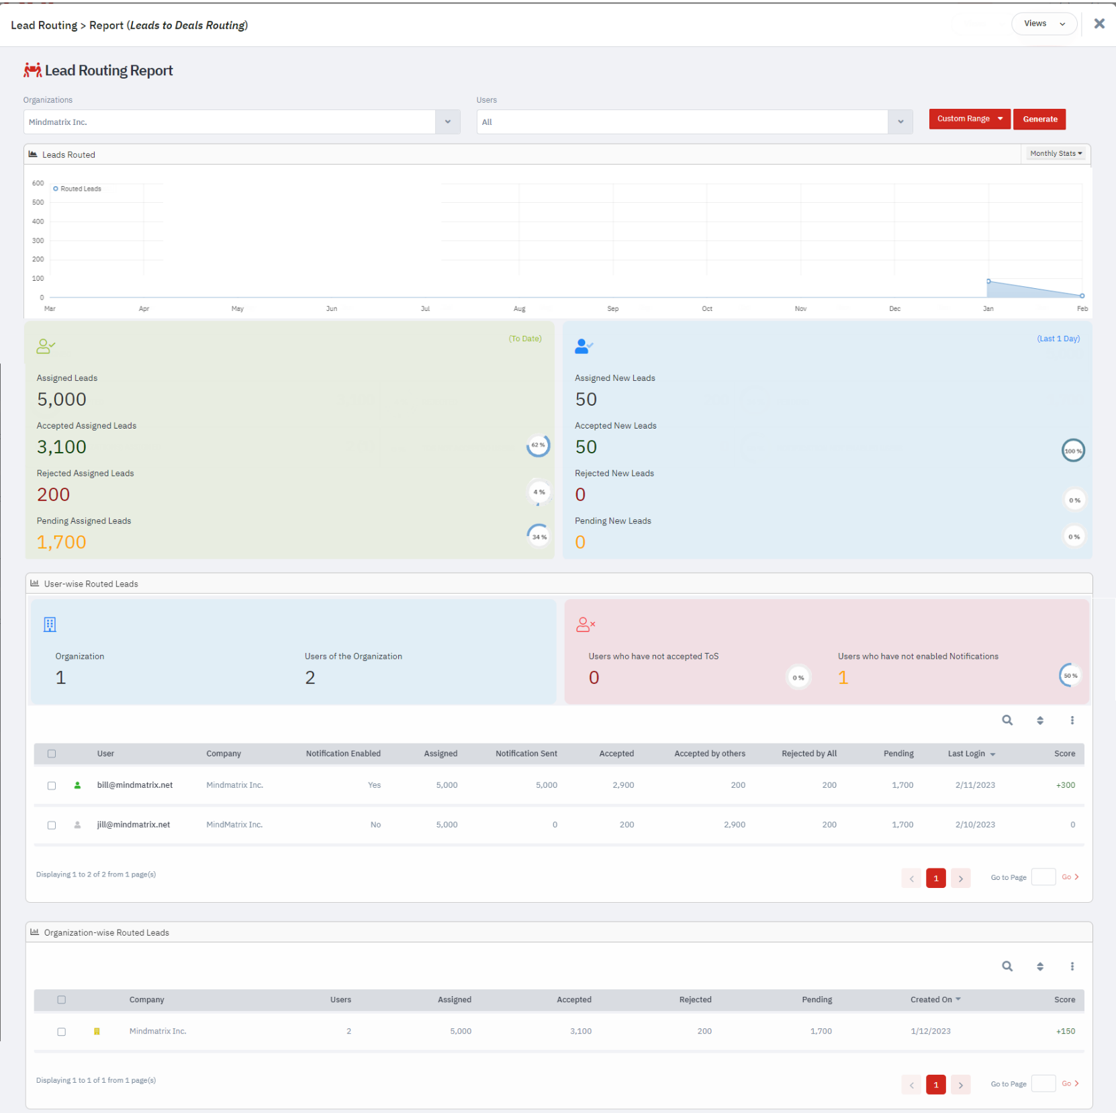Click the 62% accepted leads progress ring

[538, 445]
